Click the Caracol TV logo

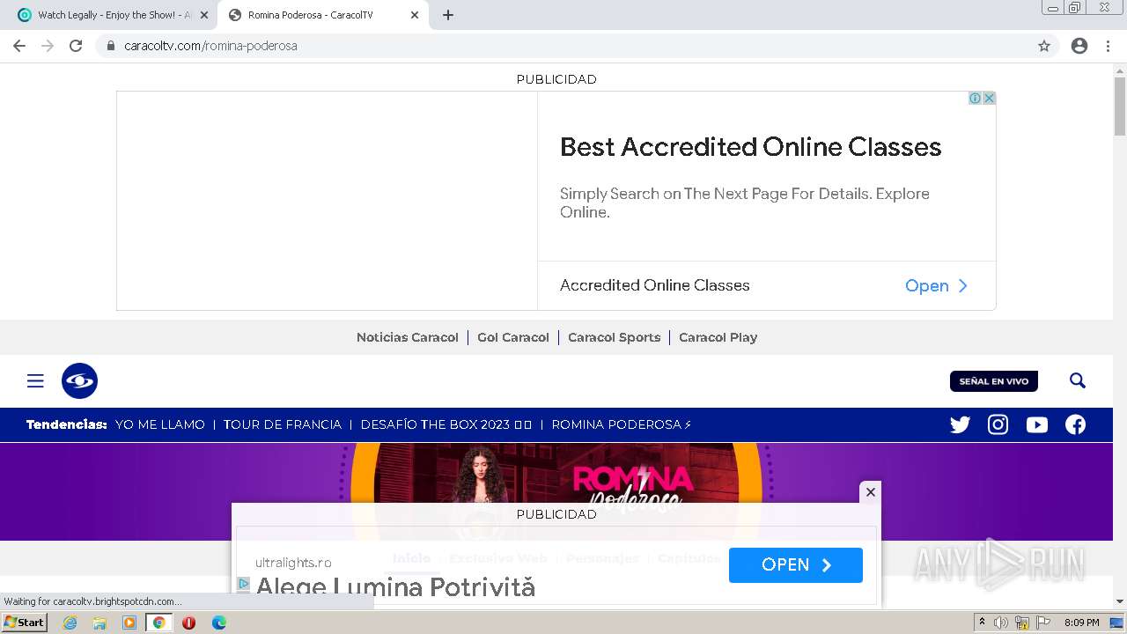pyautogui.click(x=79, y=380)
